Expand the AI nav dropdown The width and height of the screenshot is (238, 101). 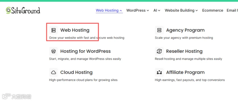[157, 11]
